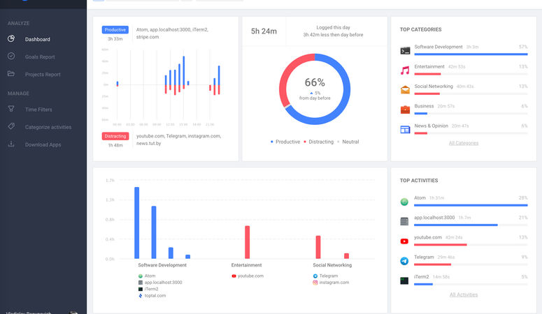This screenshot has height=314, width=542.
Task: Click the iTerm2 icon in the chart legend
Action: (141, 289)
